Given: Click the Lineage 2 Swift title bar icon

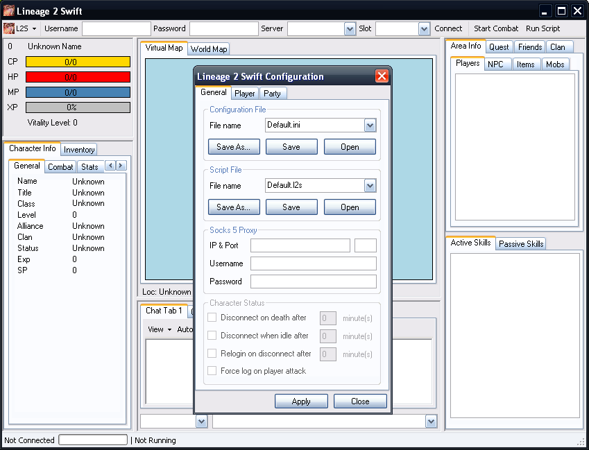Looking at the screenshot, I should click(x=9, y=11).
